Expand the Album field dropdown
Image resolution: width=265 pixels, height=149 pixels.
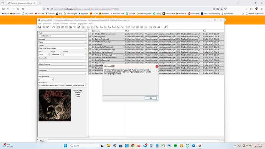click(86, 48)
